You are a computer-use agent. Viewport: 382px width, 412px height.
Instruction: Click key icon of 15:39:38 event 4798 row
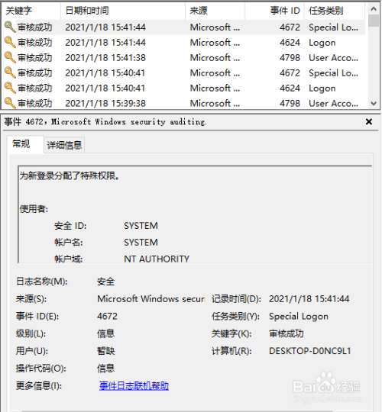10,103
